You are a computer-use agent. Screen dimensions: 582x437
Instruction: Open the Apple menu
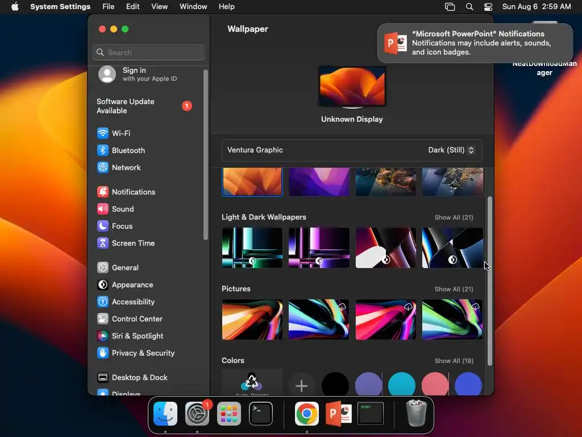coord(15,7)
